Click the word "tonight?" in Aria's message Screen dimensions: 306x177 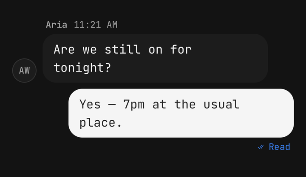click(82, 68)
